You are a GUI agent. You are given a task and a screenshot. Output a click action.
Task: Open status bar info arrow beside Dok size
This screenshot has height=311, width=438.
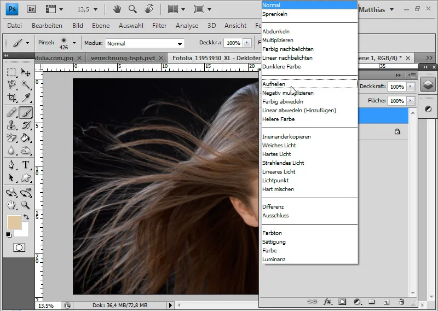click(170, 305)
